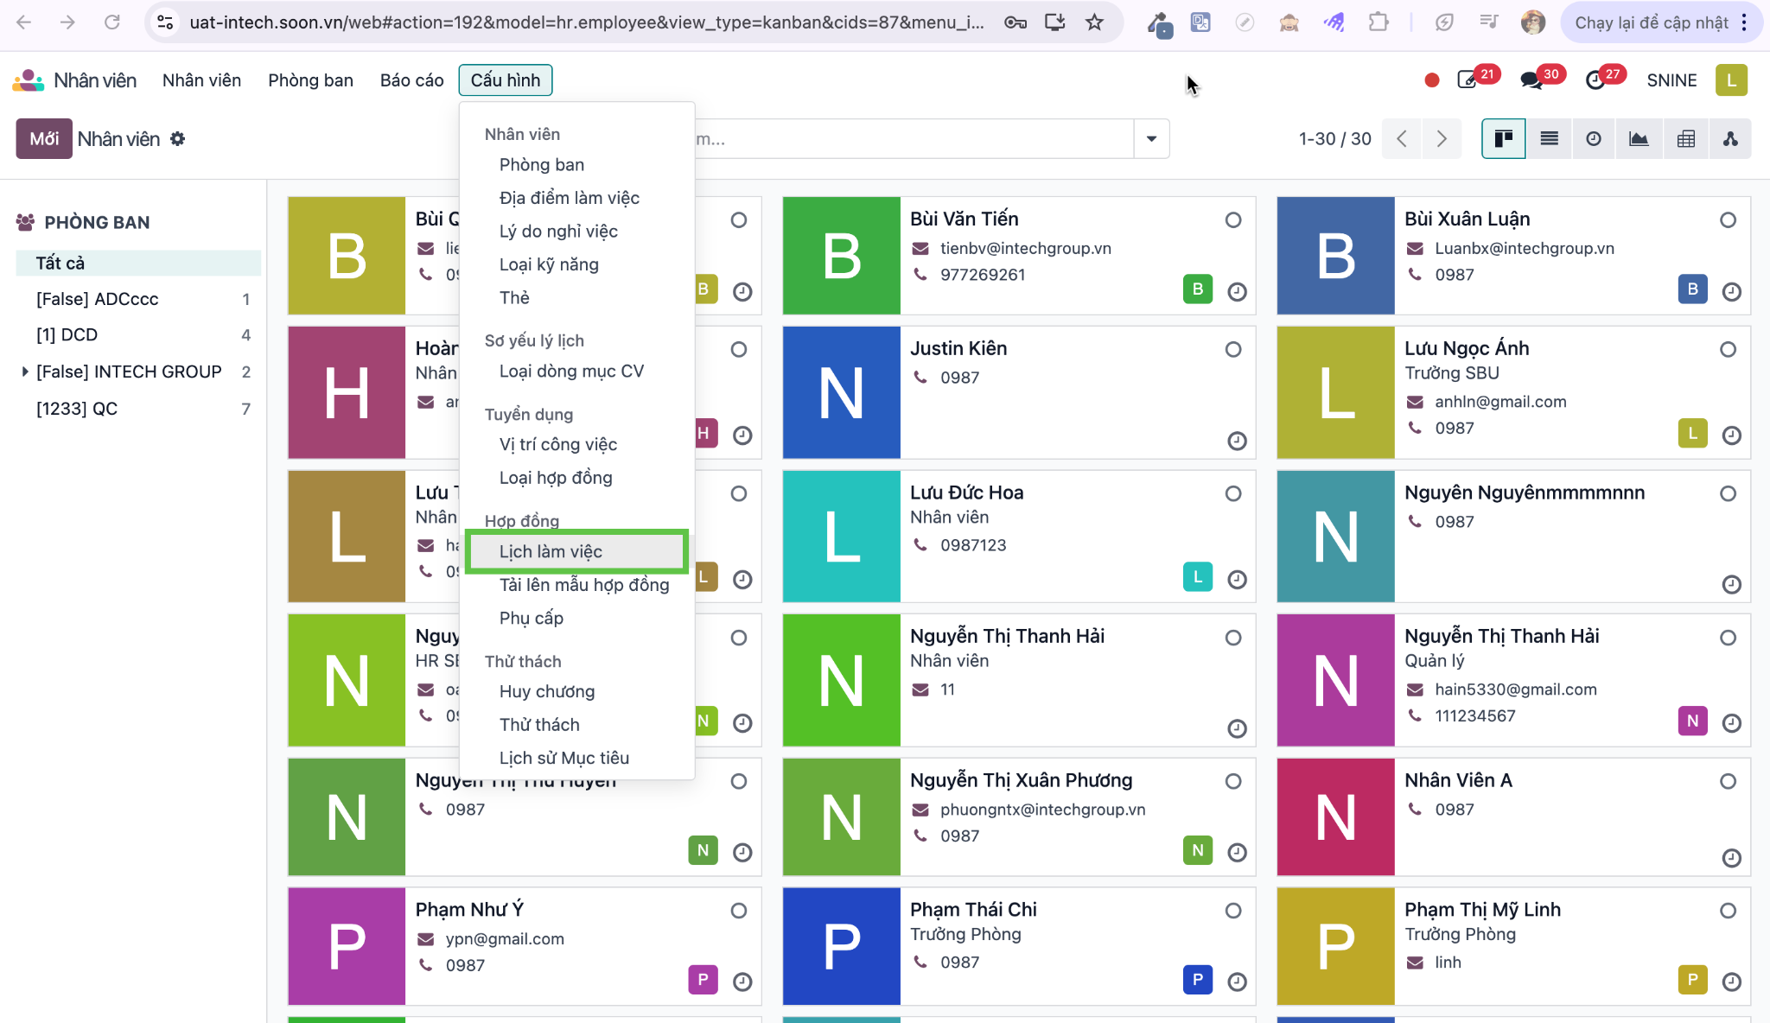Click the browser address bar URL
This screenshot has height=1023, width=1770.
coord(586,22)
